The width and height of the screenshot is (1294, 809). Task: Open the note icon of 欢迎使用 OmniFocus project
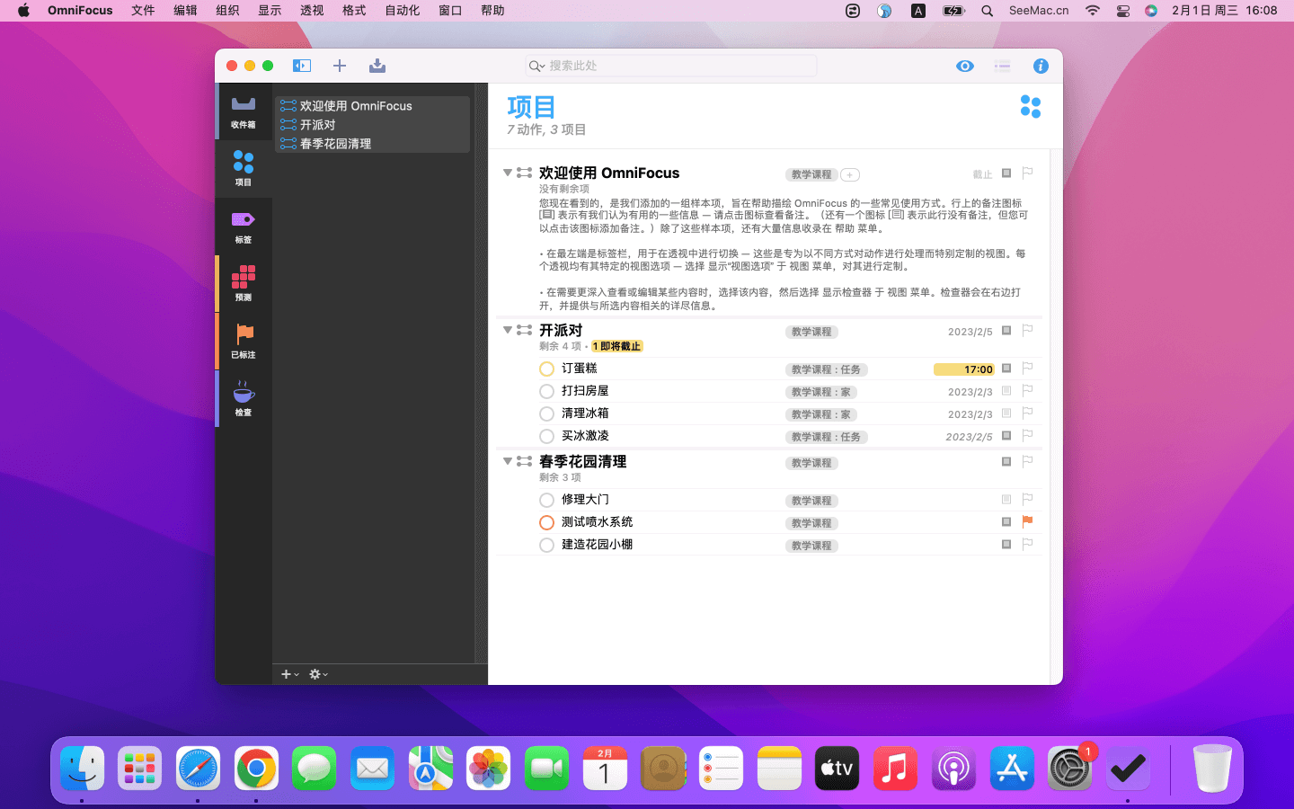coord(1006,173)
